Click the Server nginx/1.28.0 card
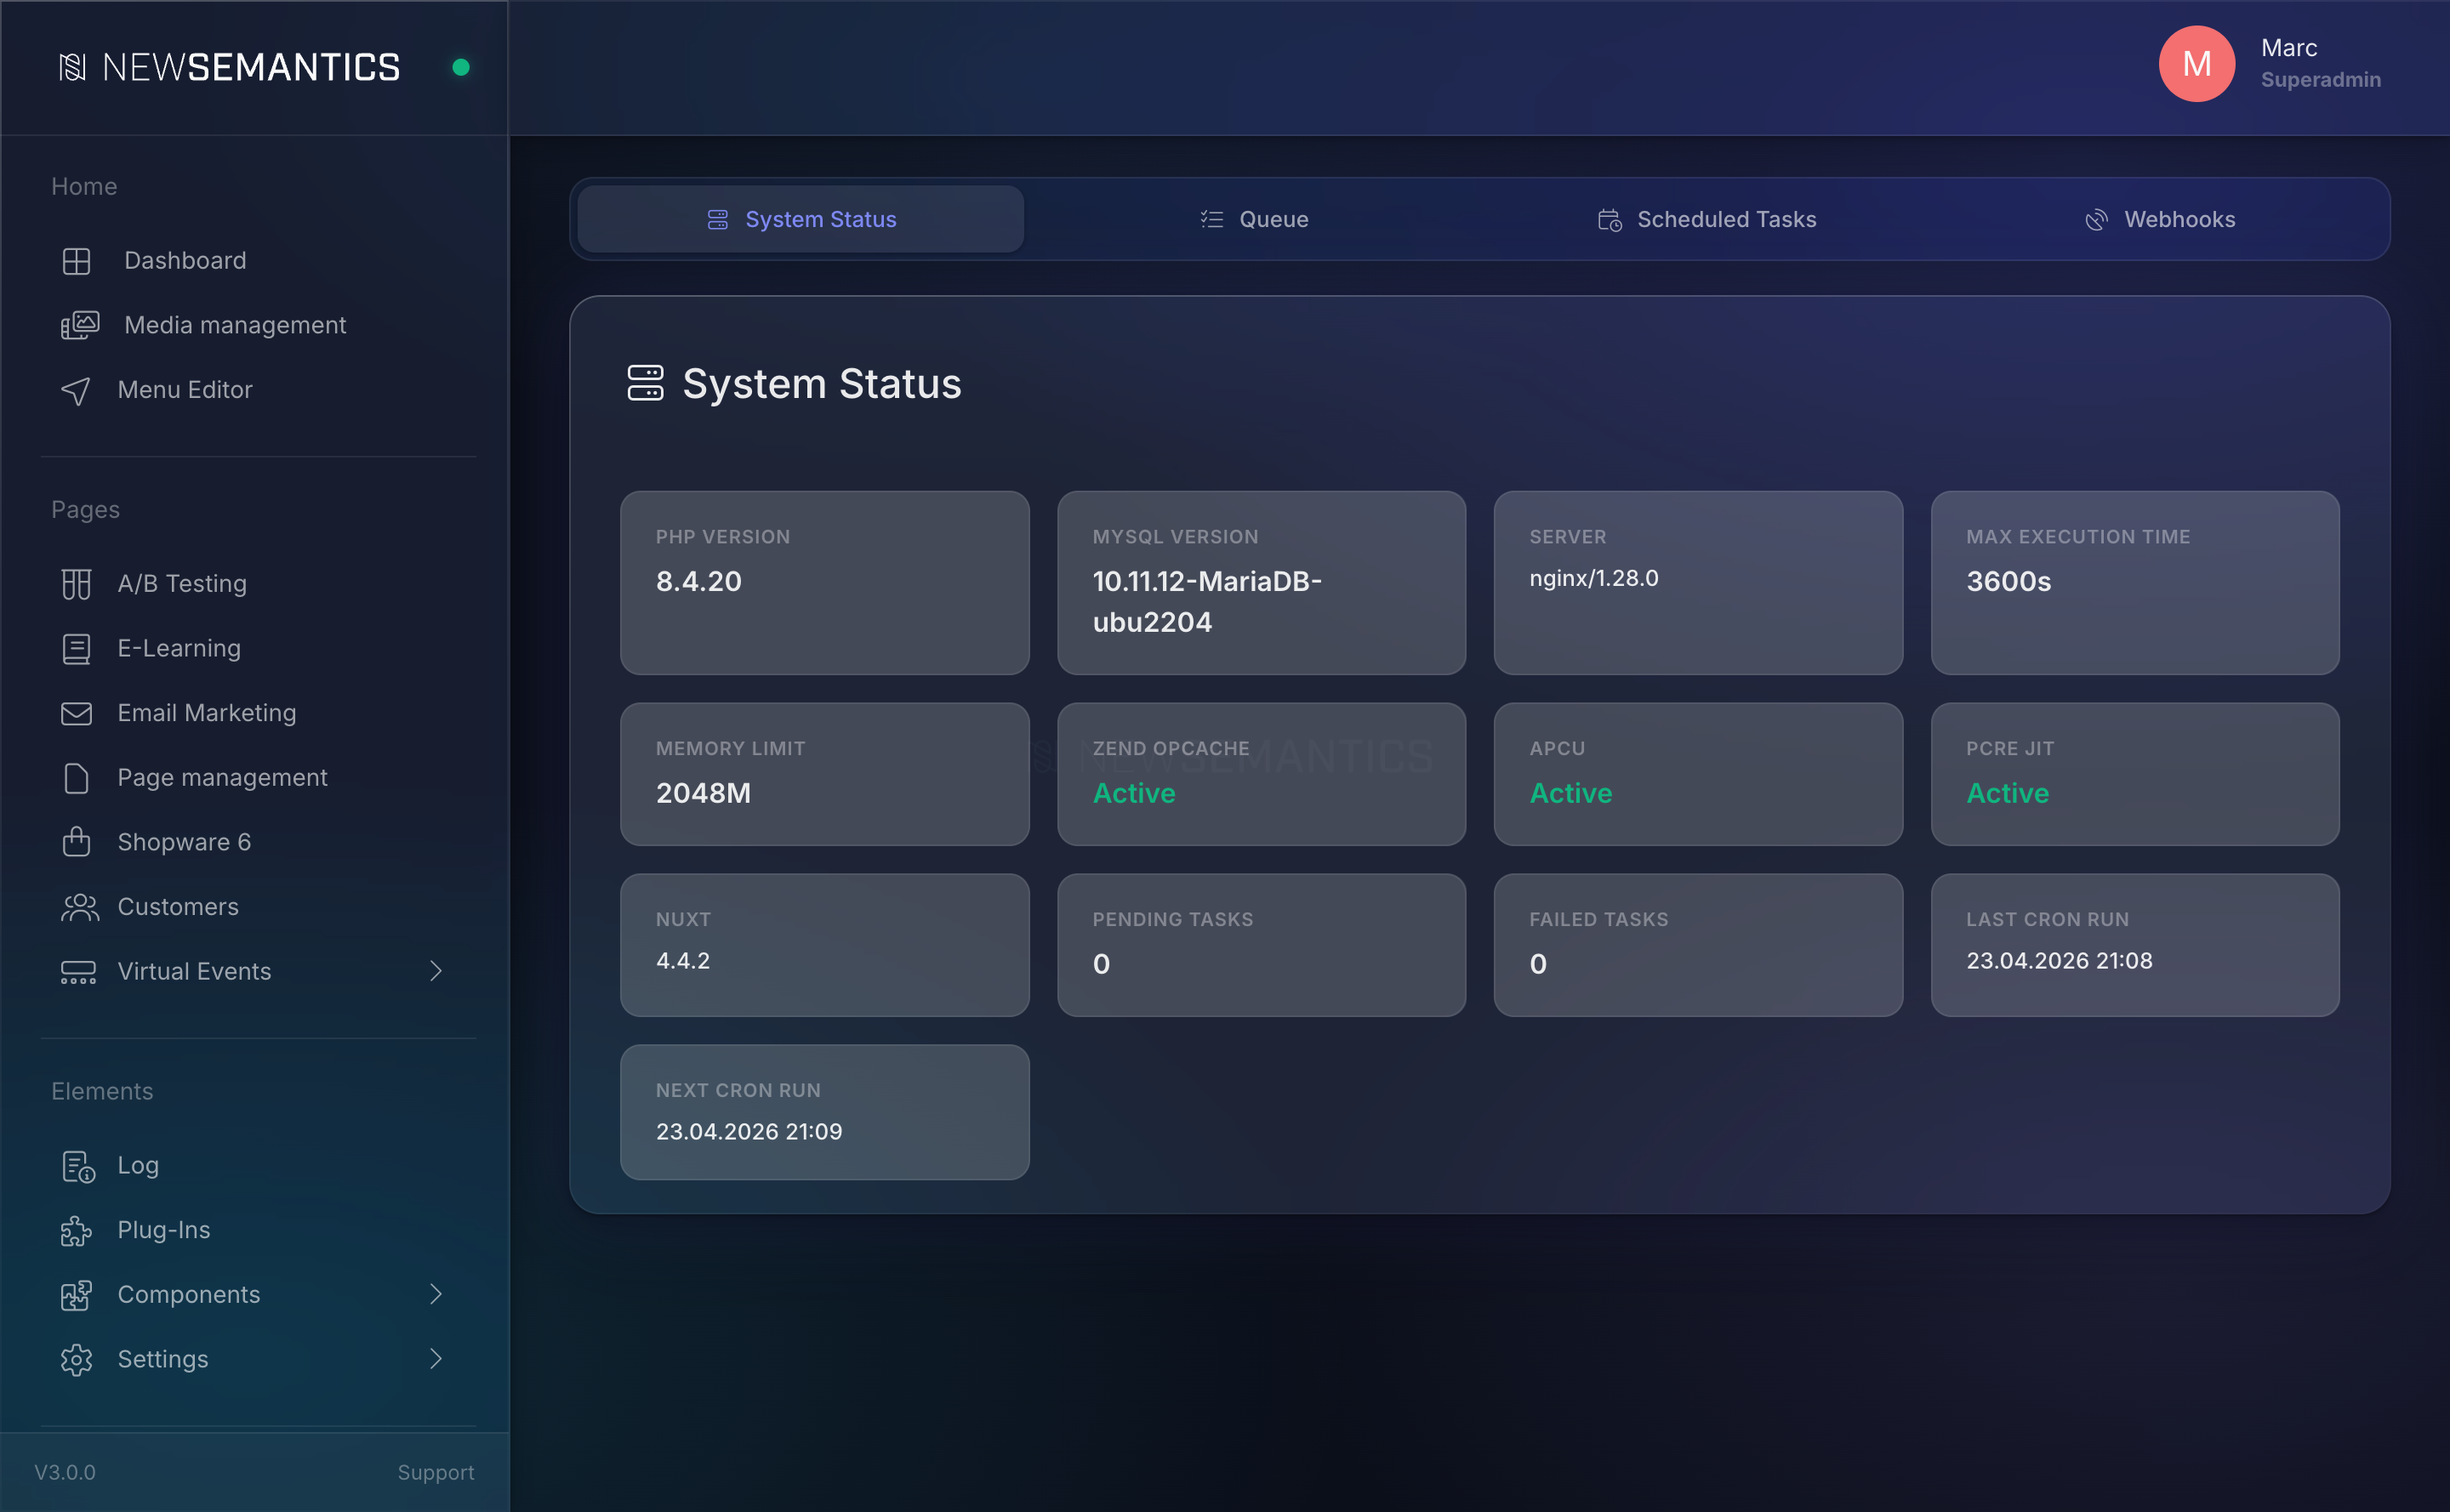Screen dimensions: 2450x1512 pos(1698,583)
